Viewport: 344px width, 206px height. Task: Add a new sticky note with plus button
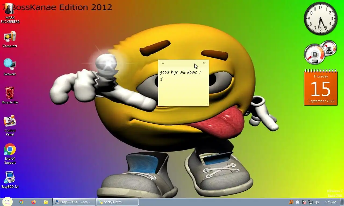coord(163,63)
